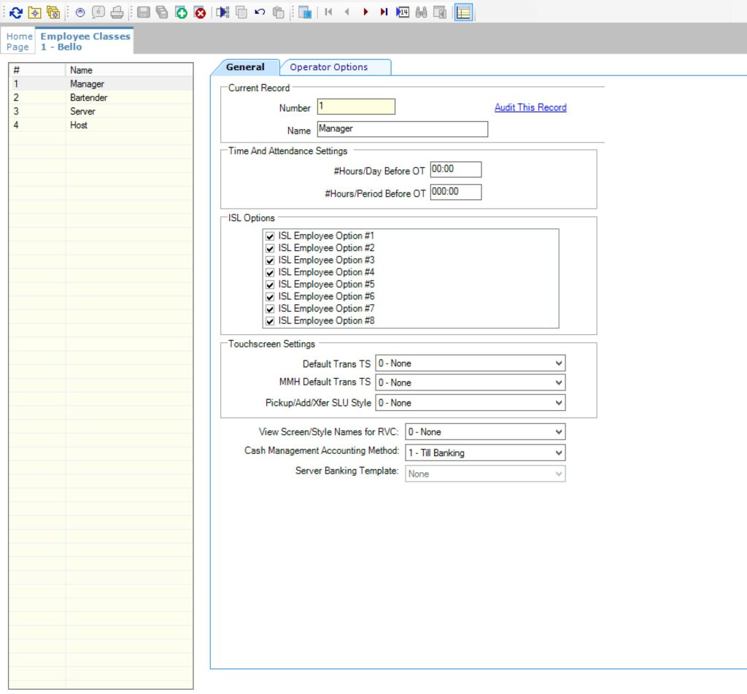
Task: Click the blue Refresh icon in toolbar
Action: coord(16,12)
